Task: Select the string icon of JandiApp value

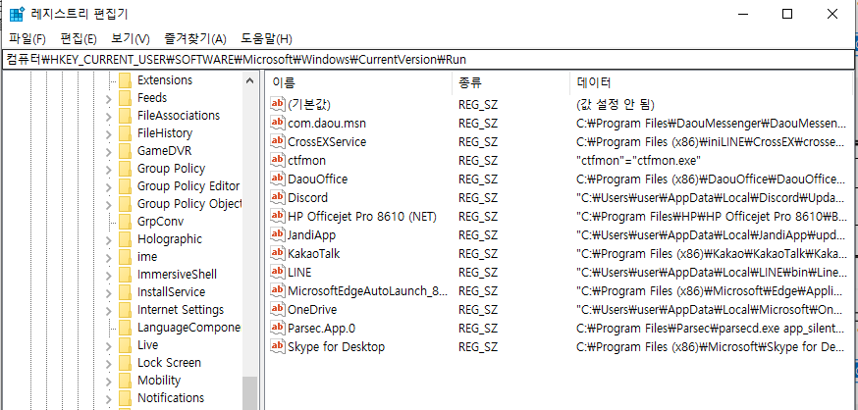Action: [279, 234]
